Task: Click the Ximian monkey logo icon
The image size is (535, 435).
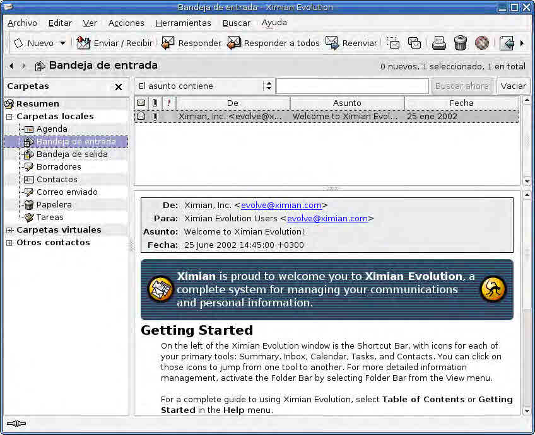Action: pos(493,289)
